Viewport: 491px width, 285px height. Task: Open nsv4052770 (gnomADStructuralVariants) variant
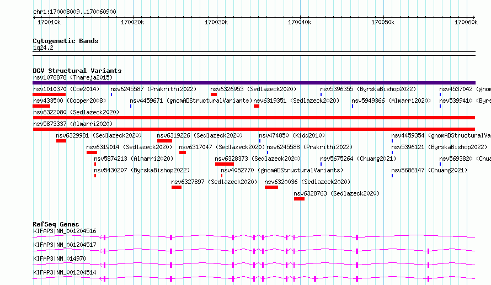click(282, 170)
